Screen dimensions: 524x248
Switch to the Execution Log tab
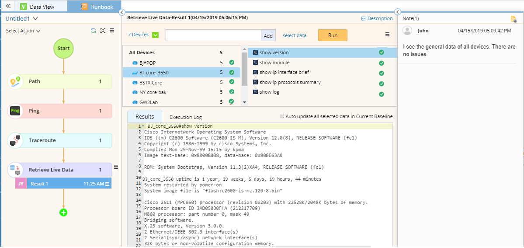coord(185,117)
